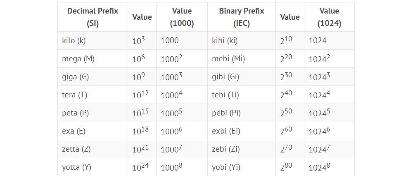Image resolution: width=413 pixels, height=180 pixels.
Task: Click the tebi (Ti) cell
Action: click(x=242, y=95)
